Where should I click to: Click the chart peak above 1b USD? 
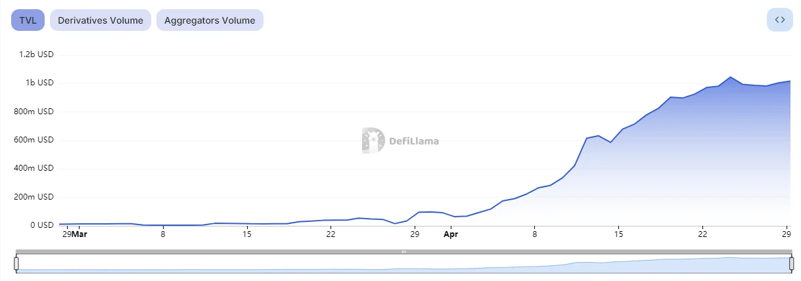730,77
